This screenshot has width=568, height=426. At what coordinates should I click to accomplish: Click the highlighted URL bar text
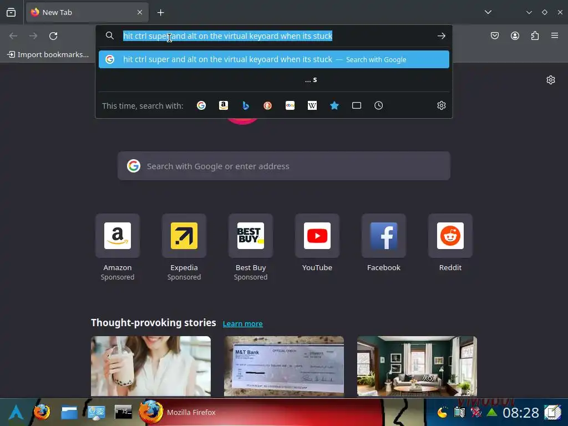227,36
